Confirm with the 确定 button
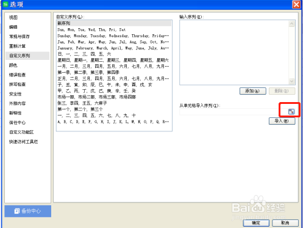Image resolution: width=303 pixels, height=228 pixels. pyautogui.click(x=256, y=223)
